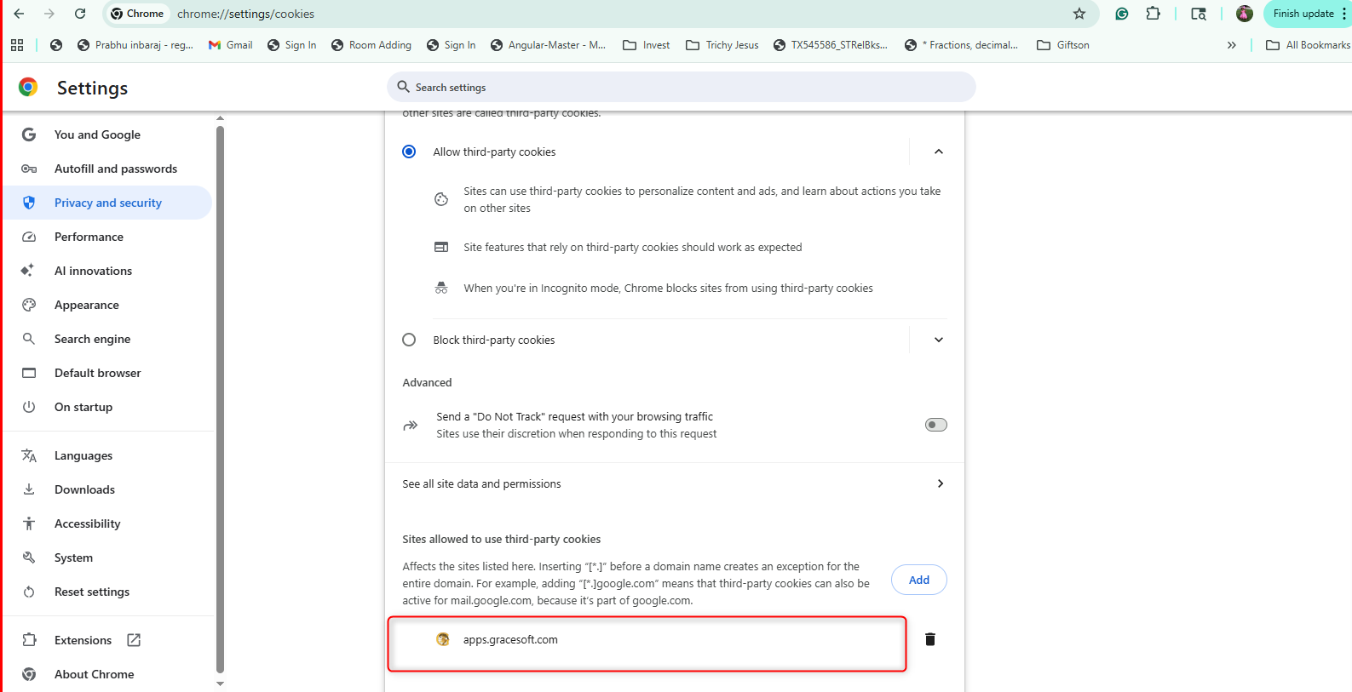
Task: Open the Prabhu inbaraj bookmark
Action: [135, 45]
